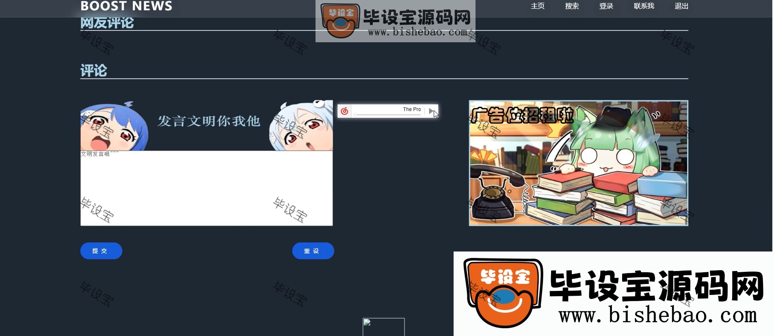The width and height of the screenshot is (774, 336).
Task: Click the BOOST NEWS site logo
Action: click(126, 6)
